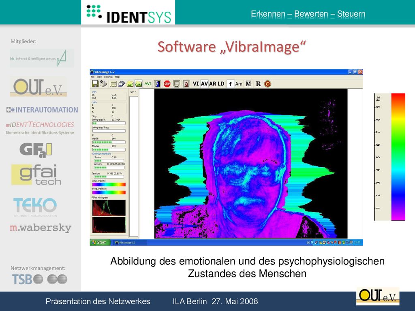Click the M with overbar icon

248,84
